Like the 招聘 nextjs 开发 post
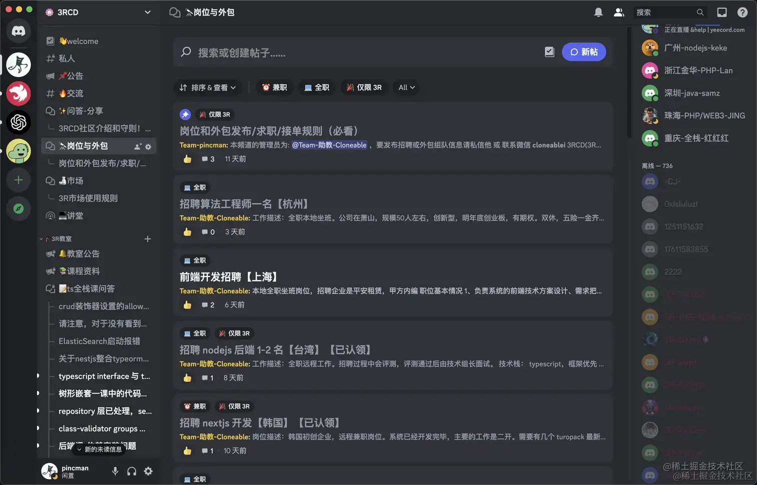Image resolution: width=757 pixels, height=485 pixels. coord(187,451)
